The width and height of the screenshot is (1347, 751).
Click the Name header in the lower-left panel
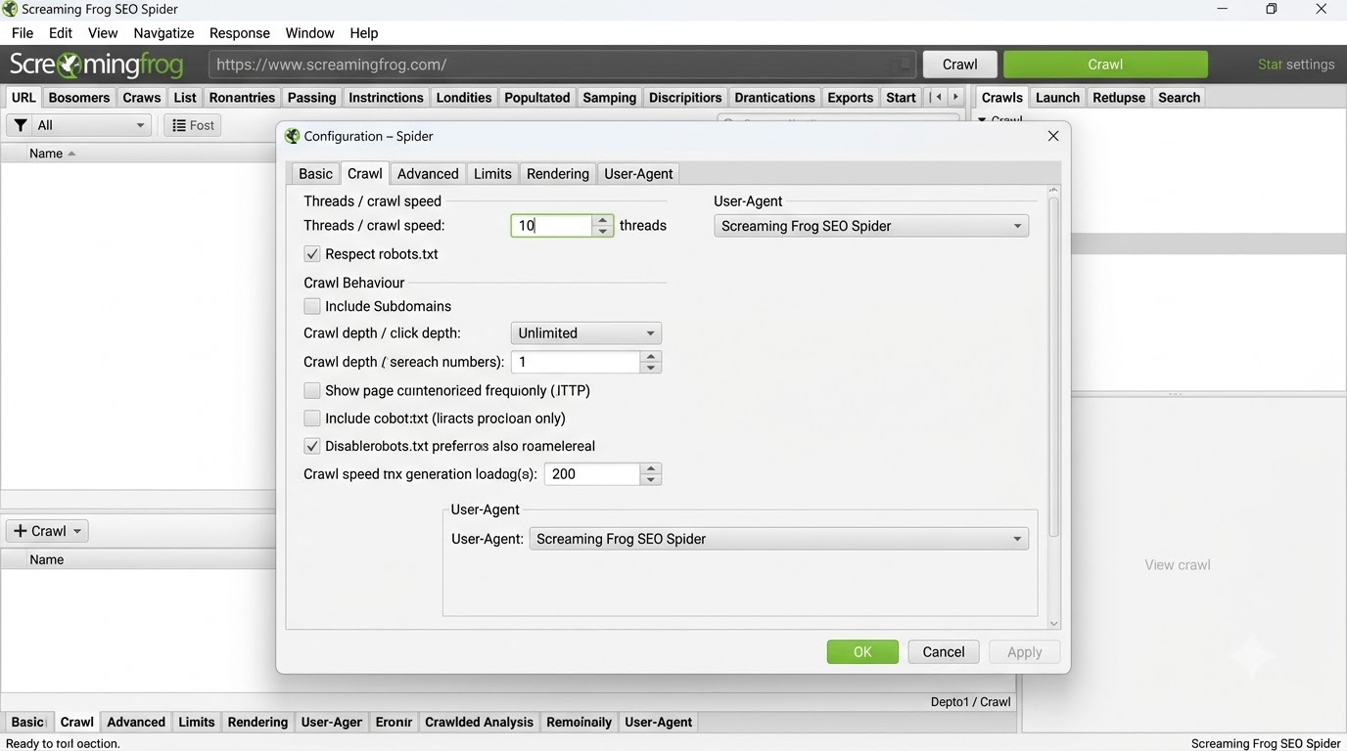(x=46, y=560)
